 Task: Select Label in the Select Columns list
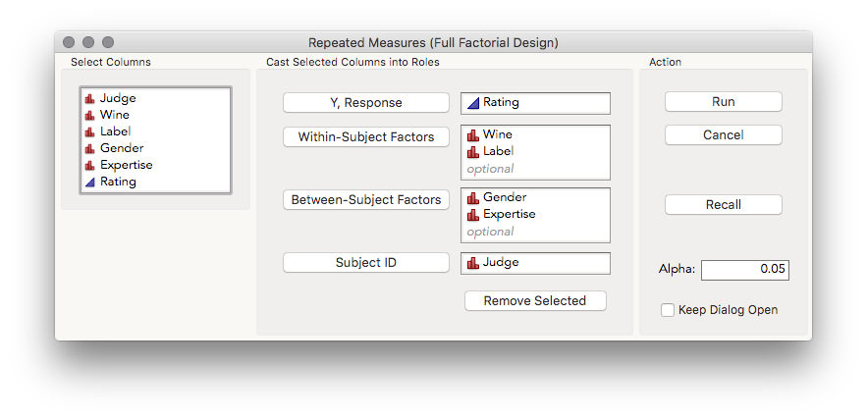coord(155,131)
